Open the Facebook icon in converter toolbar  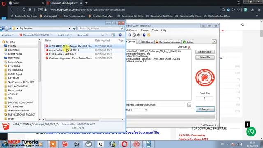click(130, 35)
